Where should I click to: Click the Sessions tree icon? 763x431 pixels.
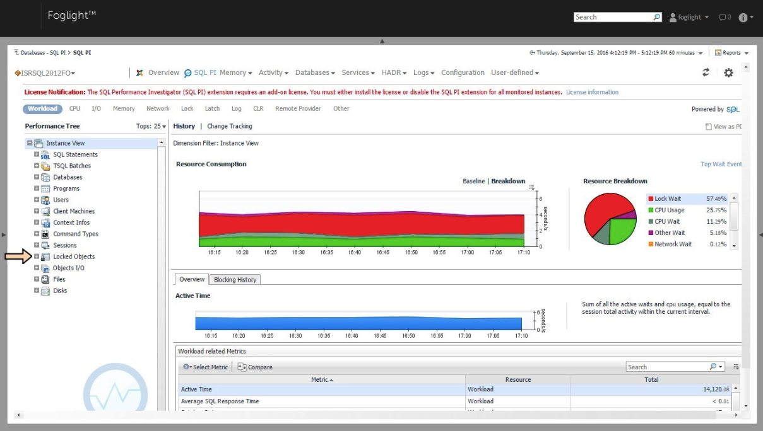click(x=45, y=245)
